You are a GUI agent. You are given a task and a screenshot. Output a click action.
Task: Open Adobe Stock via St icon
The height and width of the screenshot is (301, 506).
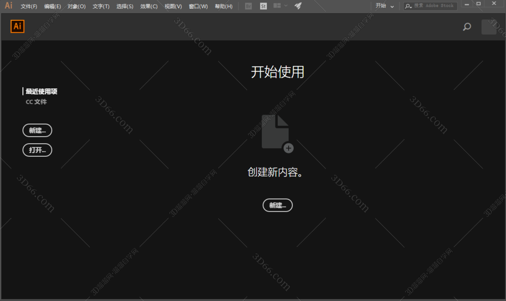pos(263,6)
